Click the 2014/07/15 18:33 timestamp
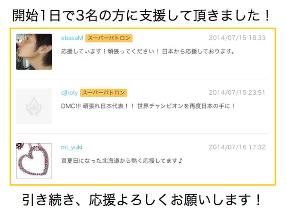Viewport: 286px width, 215px height. pyautogui.click(x=237, y=38)
